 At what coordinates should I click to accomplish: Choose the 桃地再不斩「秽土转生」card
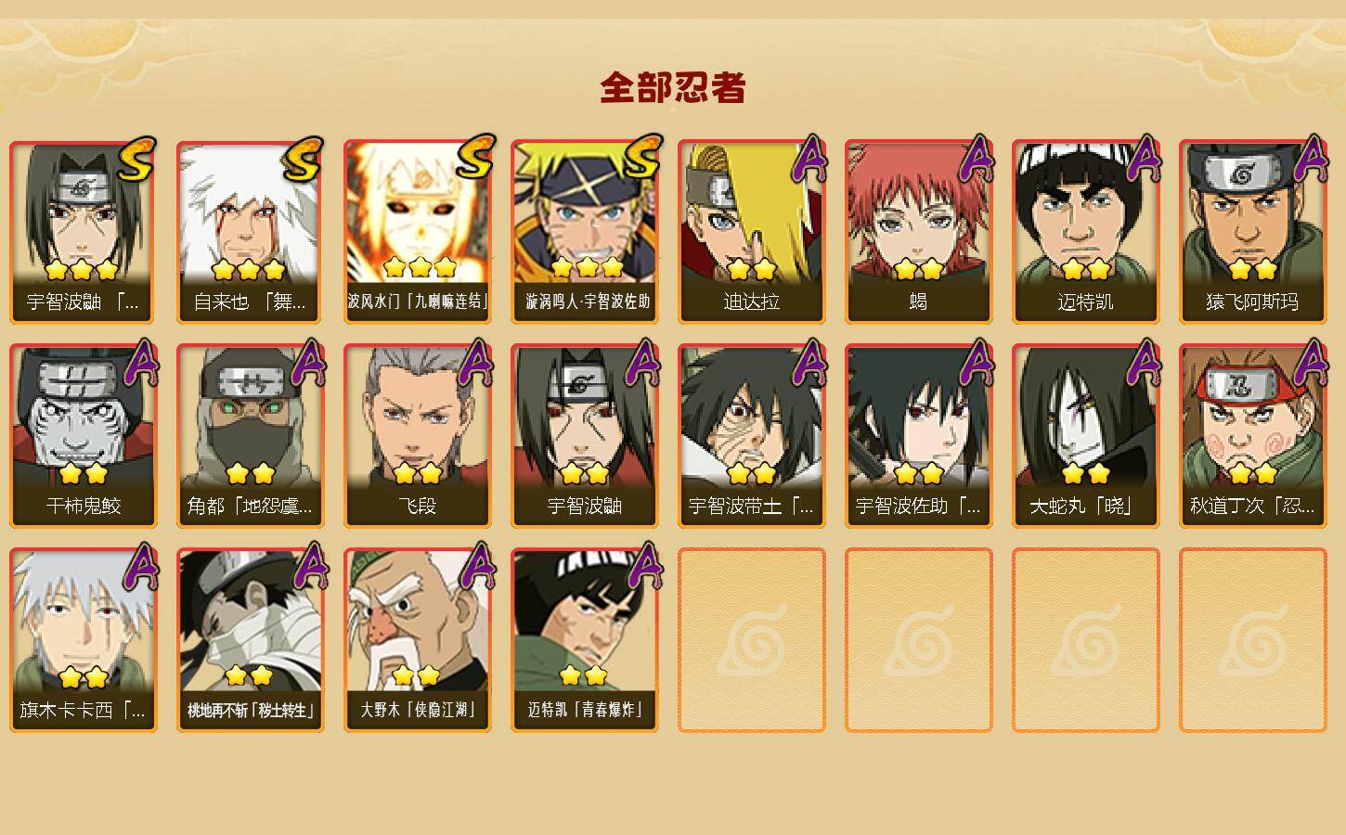[250, 640]
